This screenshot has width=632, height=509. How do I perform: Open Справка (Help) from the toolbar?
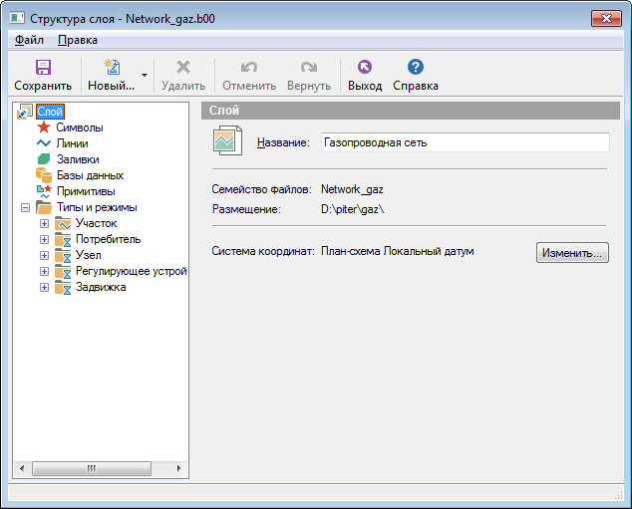[x=415, y=68]
